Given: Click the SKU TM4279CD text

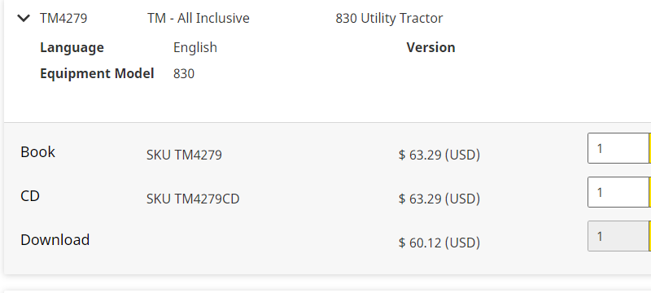Looking at the screenshot, I should point(193,199).
